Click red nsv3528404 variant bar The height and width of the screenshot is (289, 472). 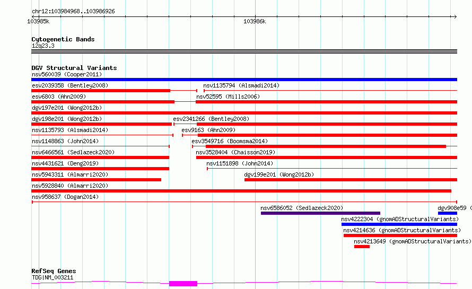(x=327, y=157)
